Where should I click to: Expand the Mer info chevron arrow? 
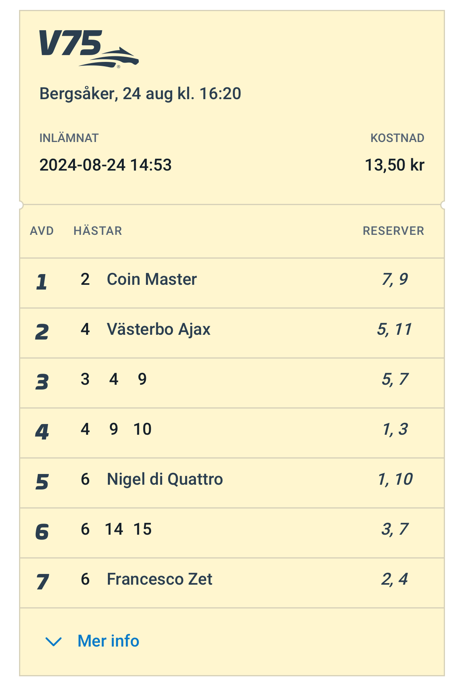(x=54, y=641)
